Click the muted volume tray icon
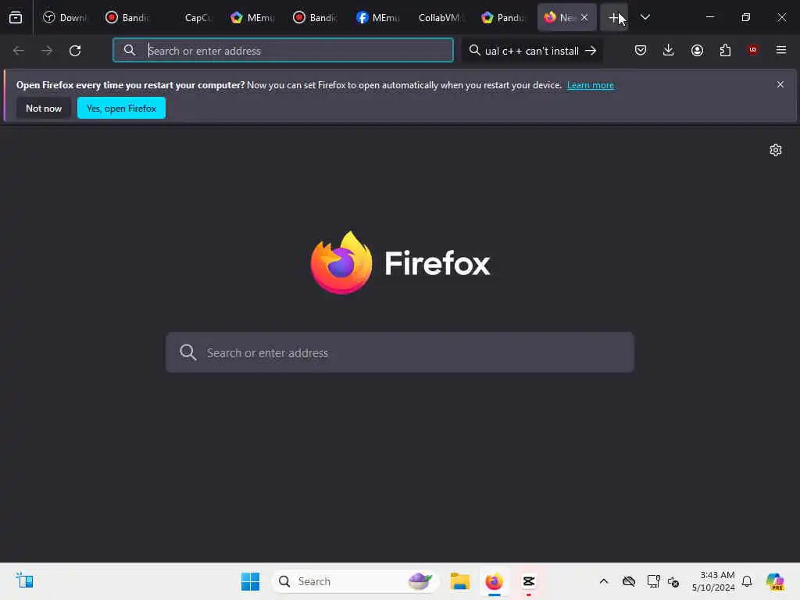This screenshot has height=600, width=800. (x=673, y=581)
